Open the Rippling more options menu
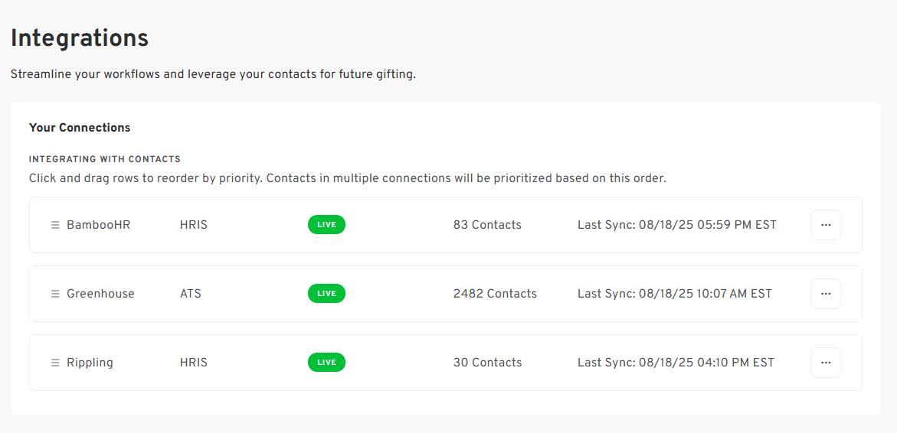 click(825, 363)
